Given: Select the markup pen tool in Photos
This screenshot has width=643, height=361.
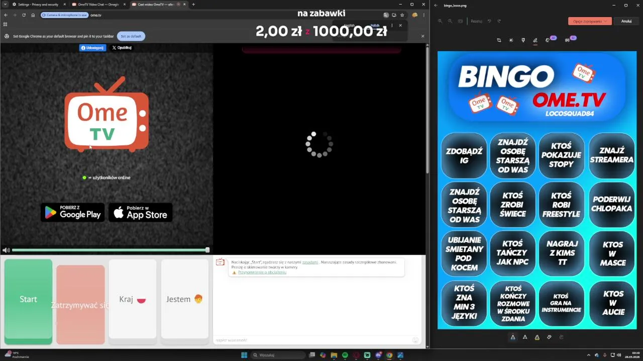Looking at the screenshot, I should pyautogui.click(x=535, y=40).
